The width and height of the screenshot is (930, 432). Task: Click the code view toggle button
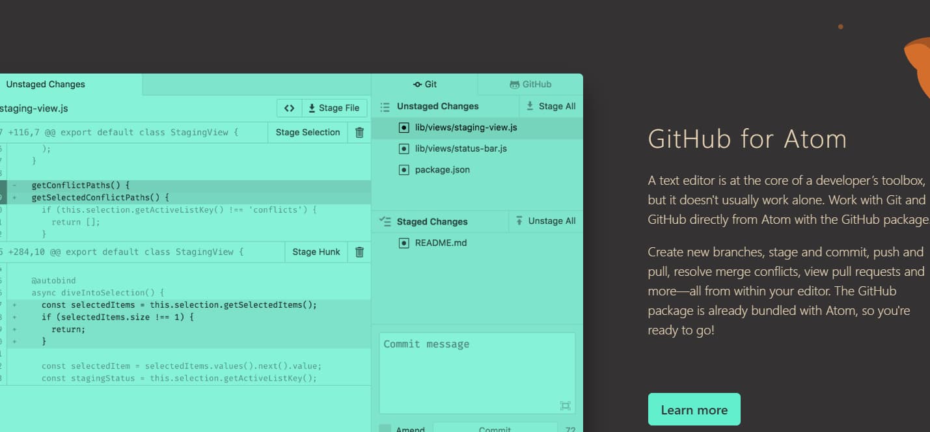[x=290, y=108]
